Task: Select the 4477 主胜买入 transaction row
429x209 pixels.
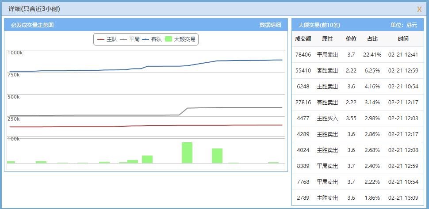Action: (358, 118)
